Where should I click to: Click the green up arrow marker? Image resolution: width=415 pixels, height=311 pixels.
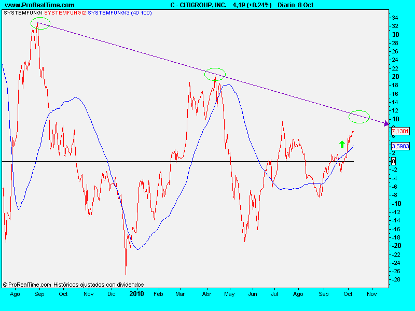[x=342, y=145]
